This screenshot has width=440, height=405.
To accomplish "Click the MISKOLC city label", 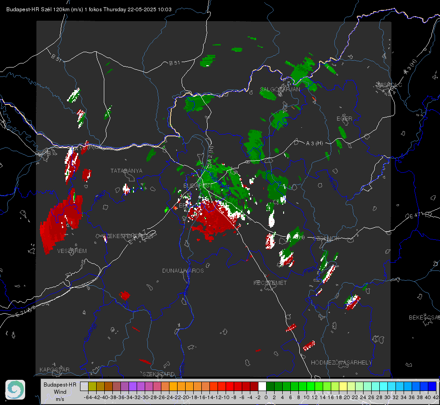I will point(389,85).
